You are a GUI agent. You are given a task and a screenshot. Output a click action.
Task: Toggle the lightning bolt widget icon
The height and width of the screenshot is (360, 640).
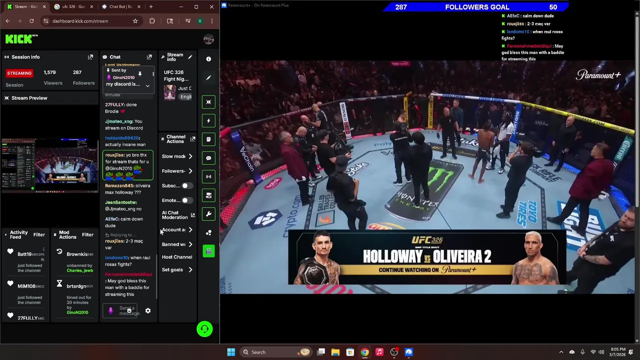[208, 120]
